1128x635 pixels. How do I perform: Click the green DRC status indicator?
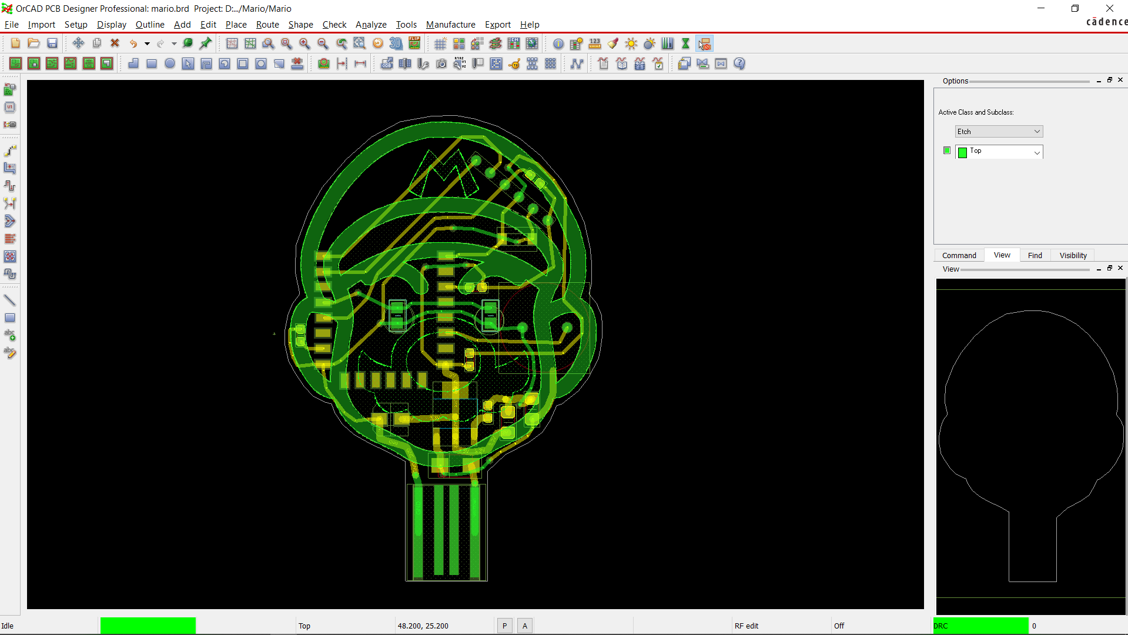tap(980, 626)
